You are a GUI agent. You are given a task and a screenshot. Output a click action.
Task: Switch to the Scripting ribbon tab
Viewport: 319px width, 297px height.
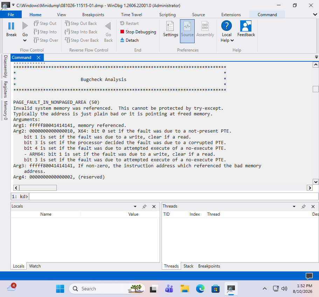click(x=167, y=14)
